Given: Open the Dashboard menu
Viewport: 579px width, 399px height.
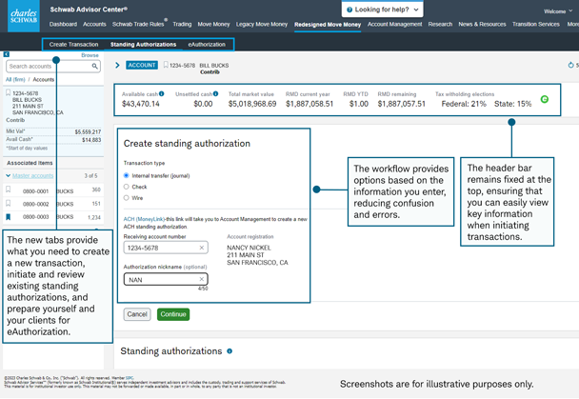Looking at the screenshot, I should tap(63, 24).
